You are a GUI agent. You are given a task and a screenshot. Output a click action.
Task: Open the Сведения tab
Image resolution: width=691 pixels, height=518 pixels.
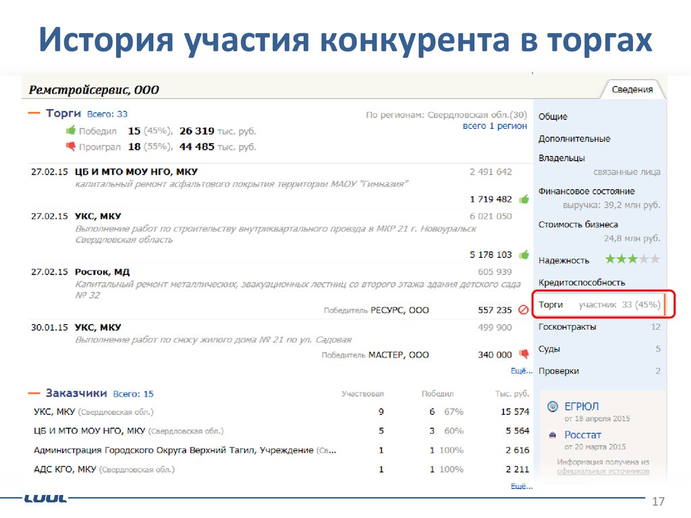[x=632, y=90]
